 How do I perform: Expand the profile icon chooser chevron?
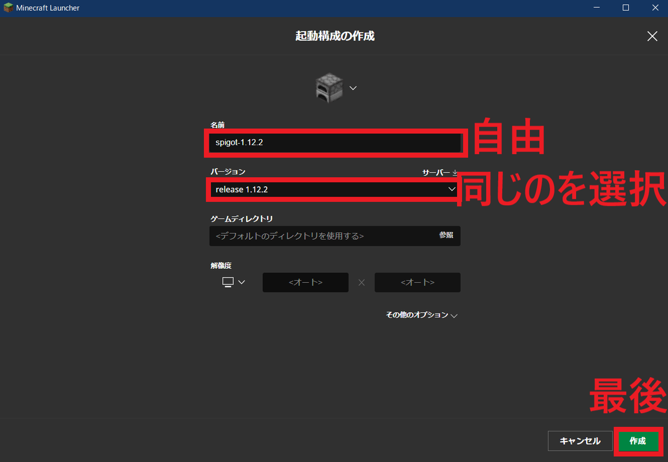[x=353, y=88]
